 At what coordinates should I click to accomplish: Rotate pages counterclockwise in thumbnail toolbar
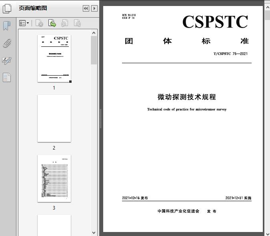click(x=64, y=24)
